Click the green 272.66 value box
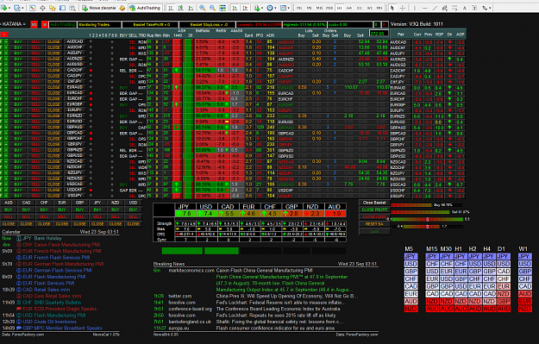Screen dimensions: 539x344 pos(379,34)
